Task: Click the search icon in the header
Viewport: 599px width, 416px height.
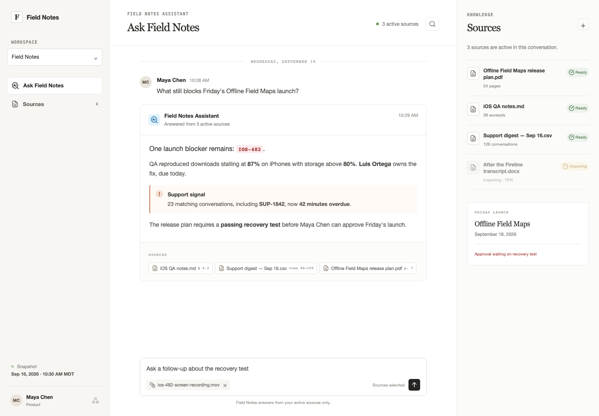Action: (x=432, y=24)
